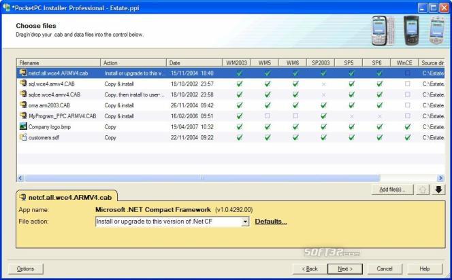The width and height of the screenshot is (452, 280).
Task: Click the SP2003 column header
Action: click(321, 63)
